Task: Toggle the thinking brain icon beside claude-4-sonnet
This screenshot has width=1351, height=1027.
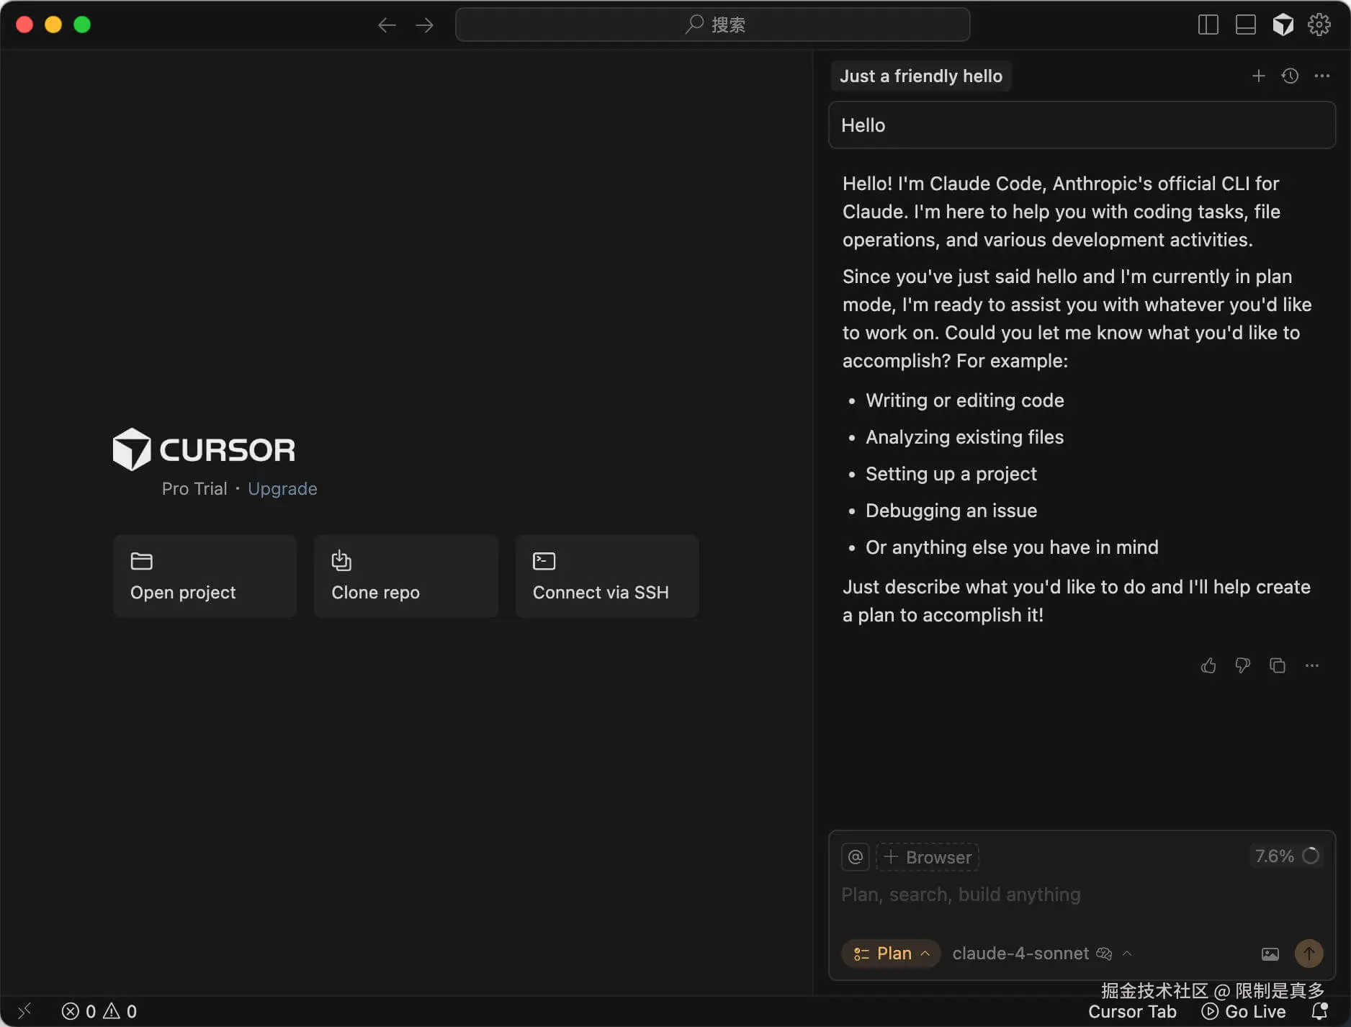Action: (x=1103, y=953)
